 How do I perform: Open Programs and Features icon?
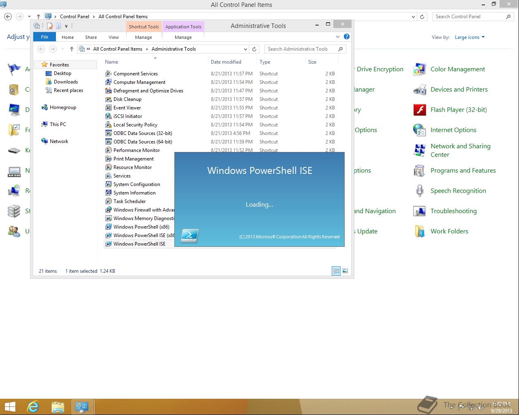(420, 171)
